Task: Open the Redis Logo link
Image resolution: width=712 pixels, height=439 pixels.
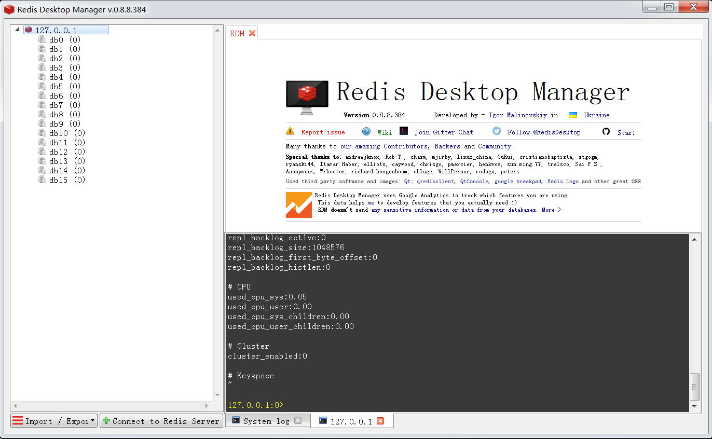Action: (x=564, y=182)
